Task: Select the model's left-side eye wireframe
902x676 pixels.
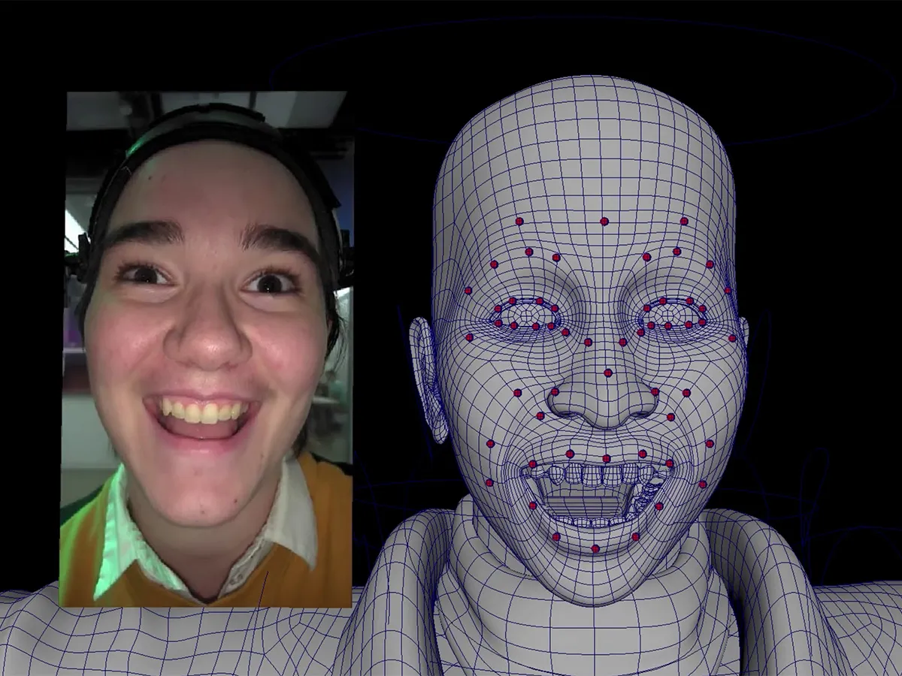Action: click(x=525, y=313)
